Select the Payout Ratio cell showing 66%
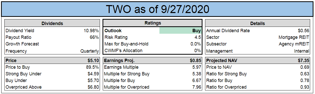This screenshot has height=94, width=315. [x=94, y=37]
